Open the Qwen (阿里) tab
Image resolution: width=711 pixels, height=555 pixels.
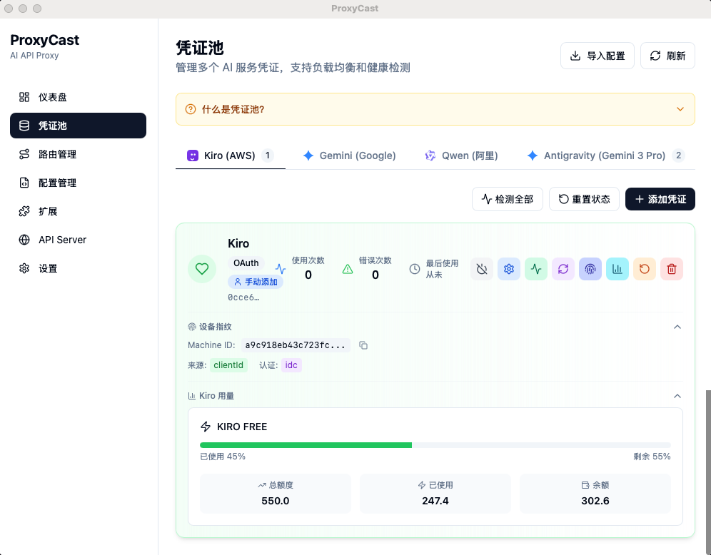coord(460,156)
